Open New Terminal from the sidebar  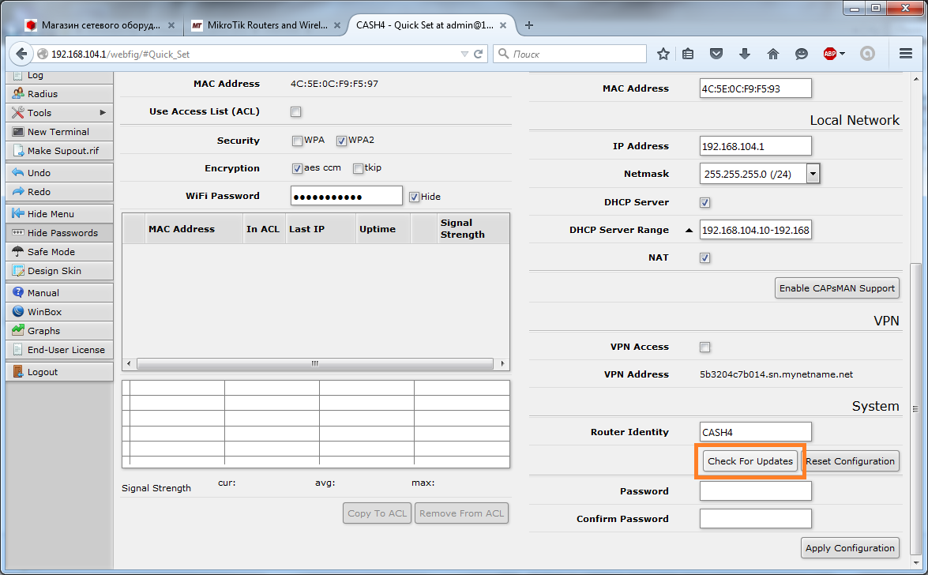[x=58, y=132]
